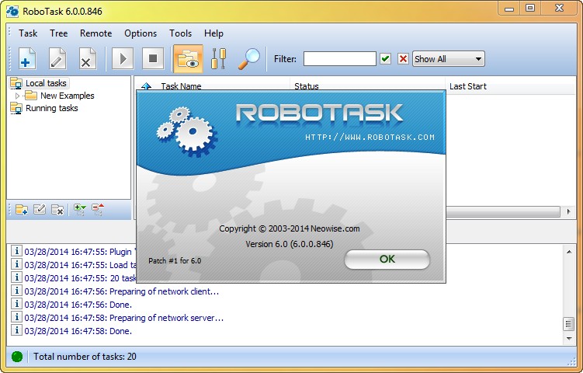Click the rename folder icon below tree
The image size is (583, 373).
40,210
